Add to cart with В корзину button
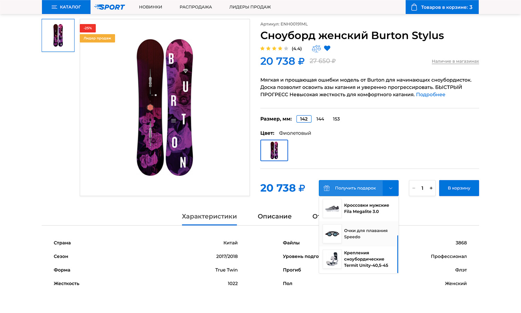This screenshot has height=313, width=521. 459,188
